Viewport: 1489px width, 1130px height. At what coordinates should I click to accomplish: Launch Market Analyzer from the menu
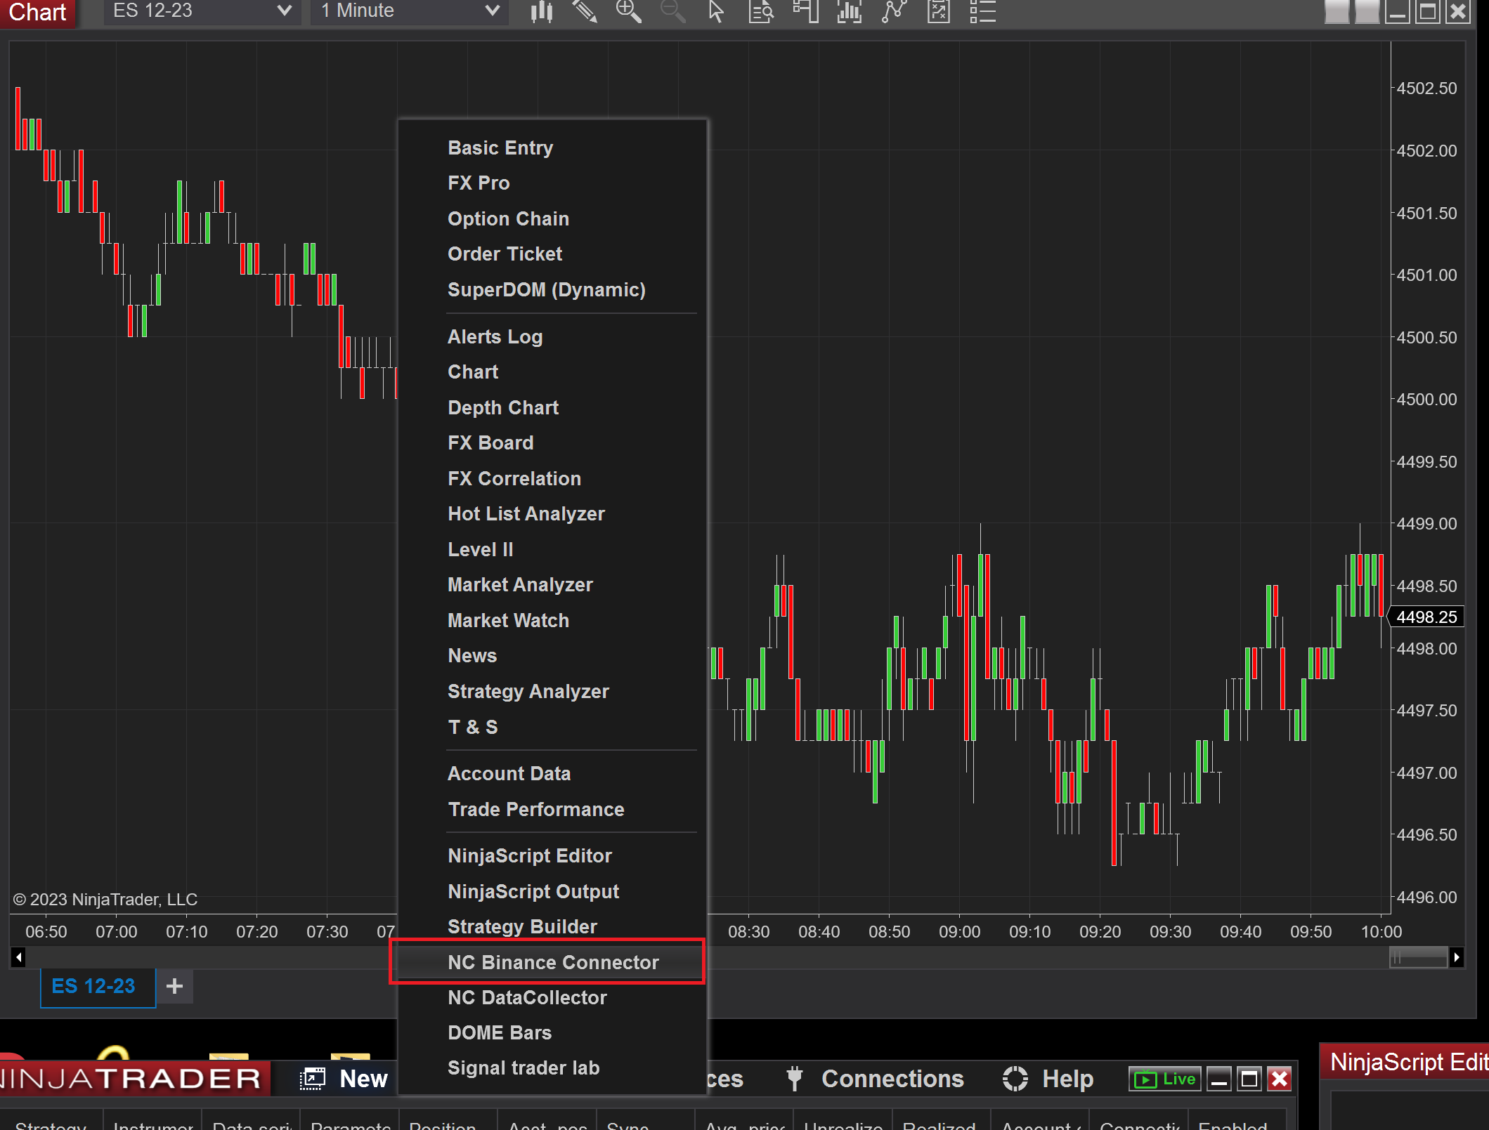pos(520,584)
